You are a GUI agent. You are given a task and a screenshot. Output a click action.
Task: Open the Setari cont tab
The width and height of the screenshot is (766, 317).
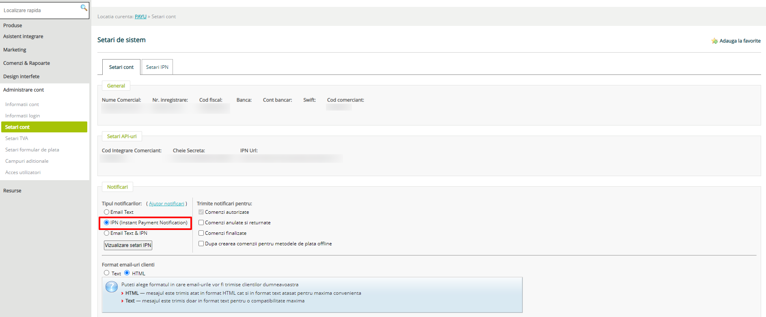click(x=121, y=67)
